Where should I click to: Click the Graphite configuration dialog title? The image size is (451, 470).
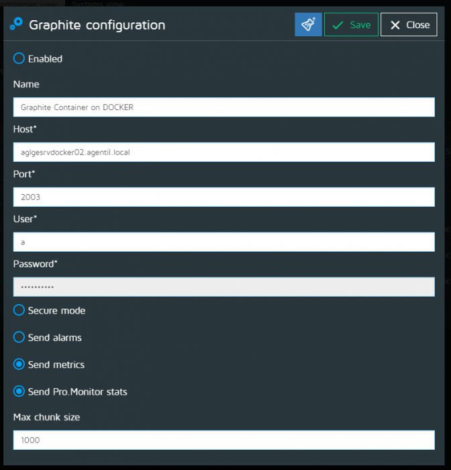tap(97, 26)
